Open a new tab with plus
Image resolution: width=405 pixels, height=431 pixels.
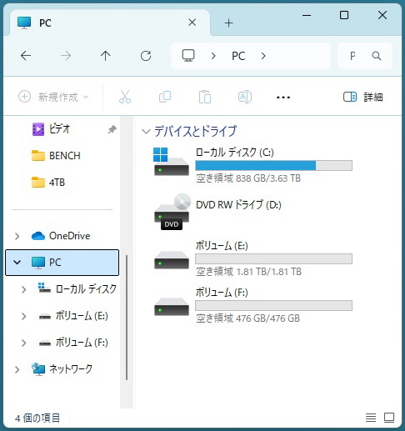coord(228,23)
